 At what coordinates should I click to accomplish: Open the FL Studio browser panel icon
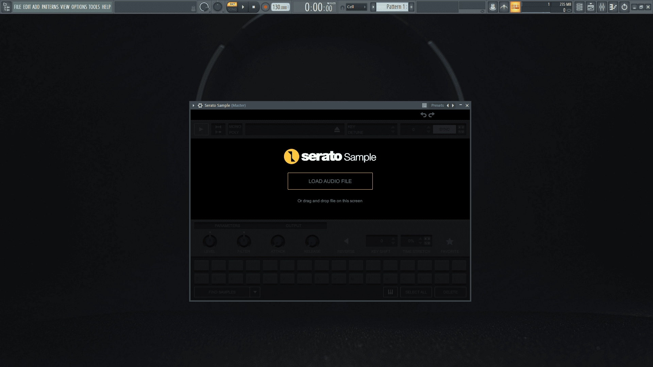point(6,7)
